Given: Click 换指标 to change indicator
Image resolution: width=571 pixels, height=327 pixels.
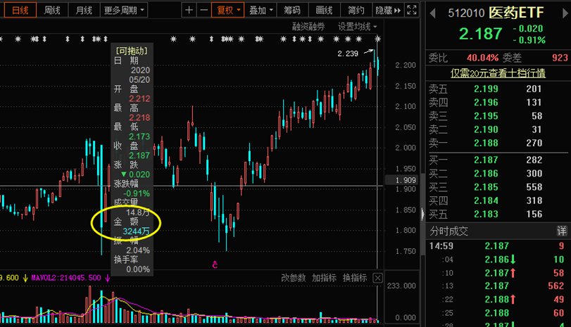Looking at the screenshot, I should click(x=355, y=278).
